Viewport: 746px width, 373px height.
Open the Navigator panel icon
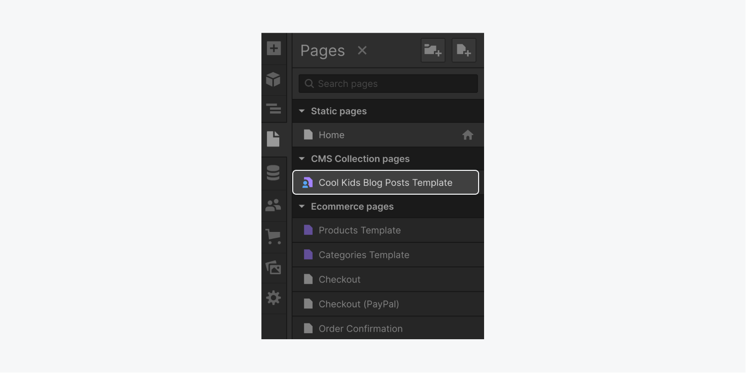click(x=273, y=109)
